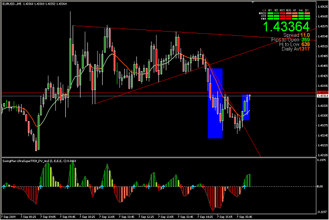Click the gray current price label 1.43364 on axis
The image size is (329, 220).
click(x=323, y=96)
